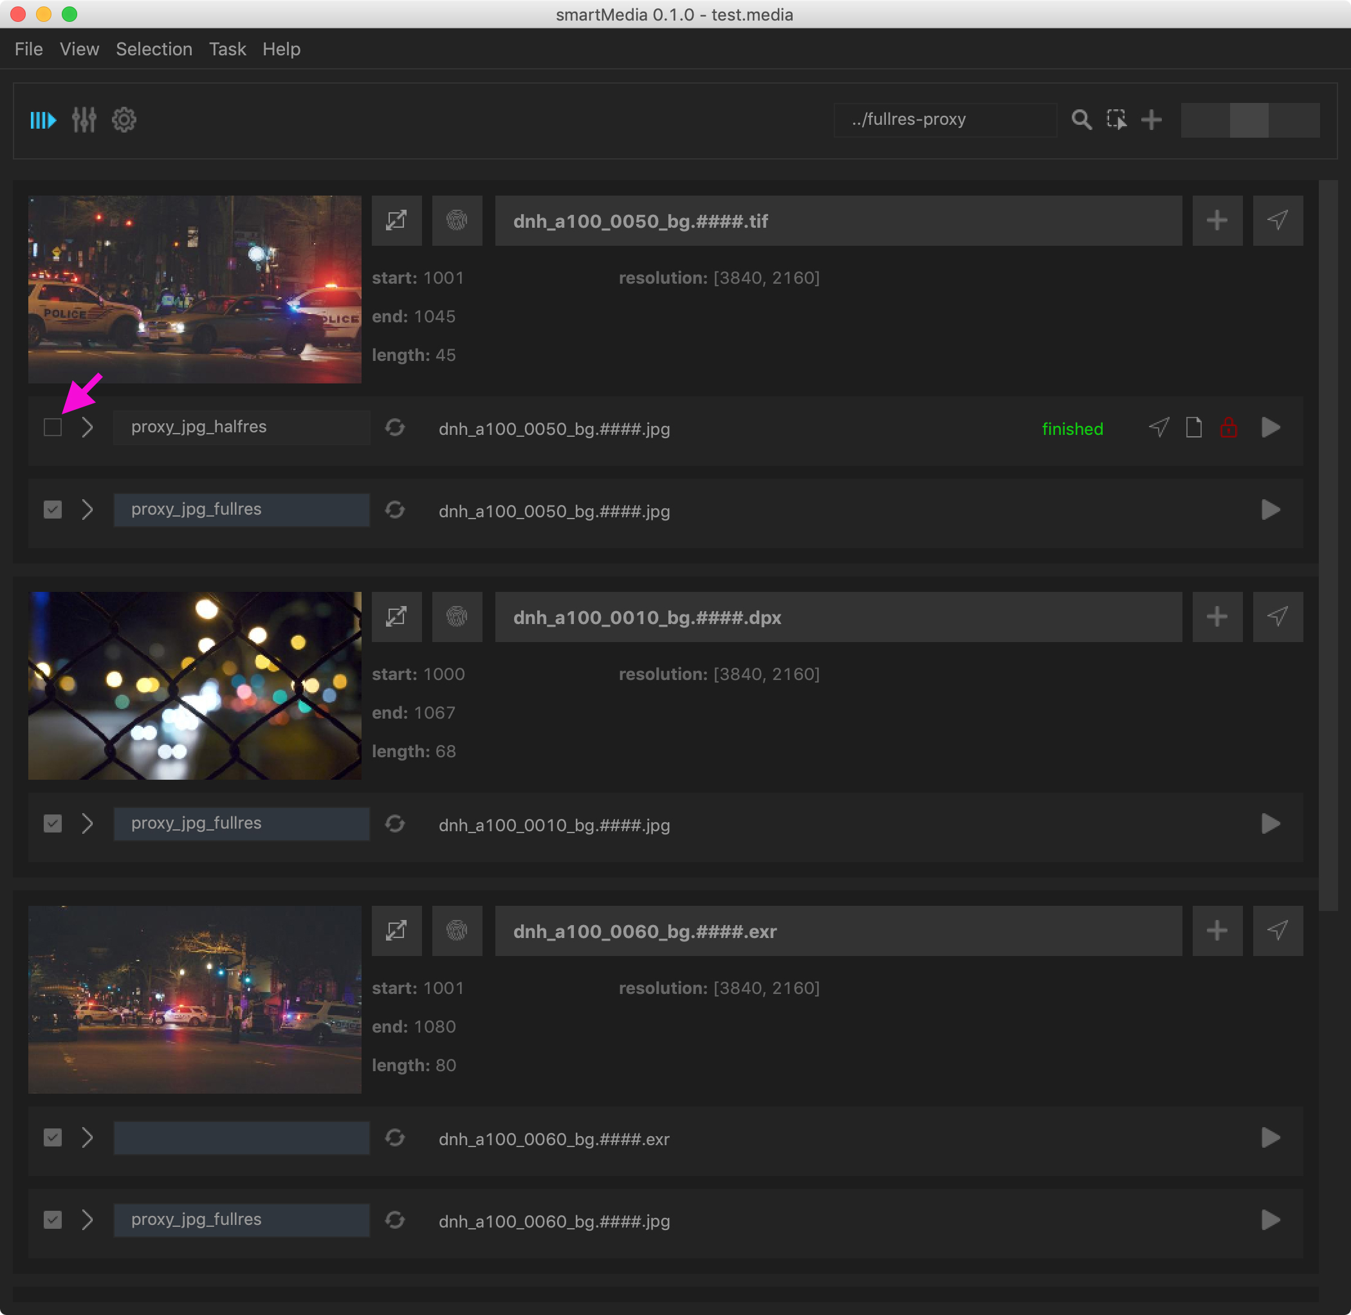Open the Selection menu
This screenshot has width=1351, height=1315.
[154, 49]
